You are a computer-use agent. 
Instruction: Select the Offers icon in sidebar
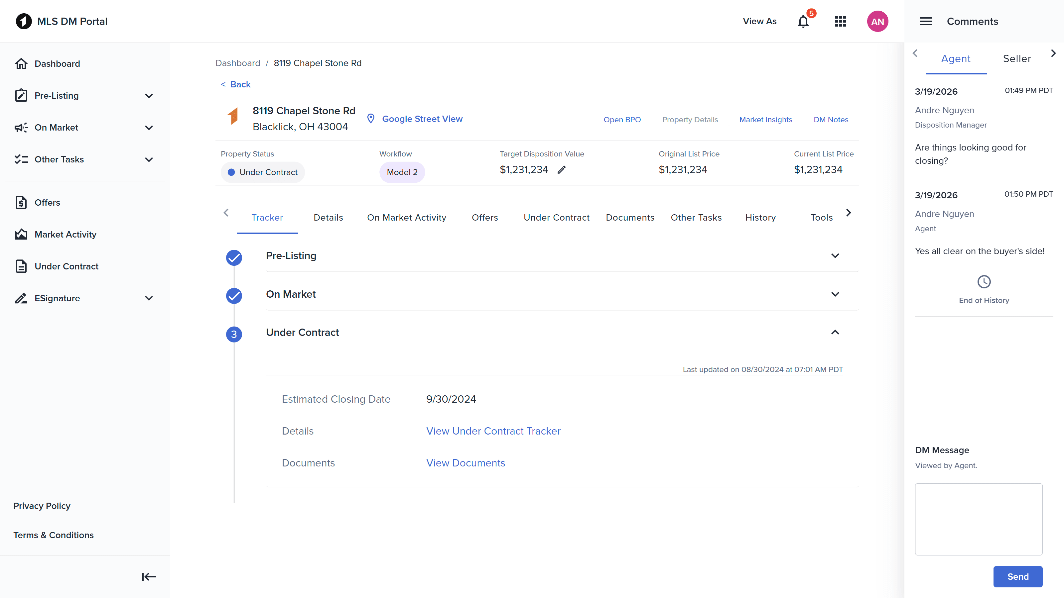click(x=22, y=203)
